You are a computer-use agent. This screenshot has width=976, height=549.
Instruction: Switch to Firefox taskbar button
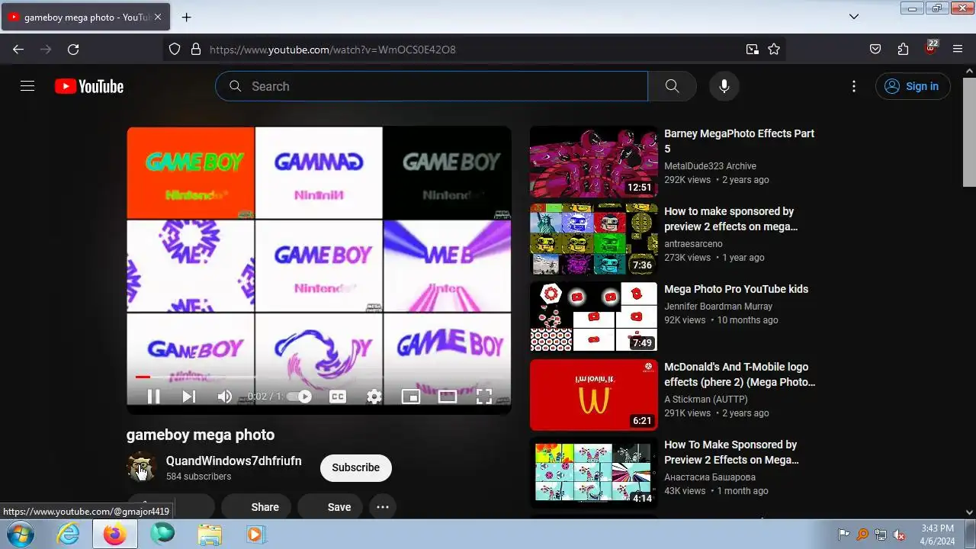click(115, 534)
